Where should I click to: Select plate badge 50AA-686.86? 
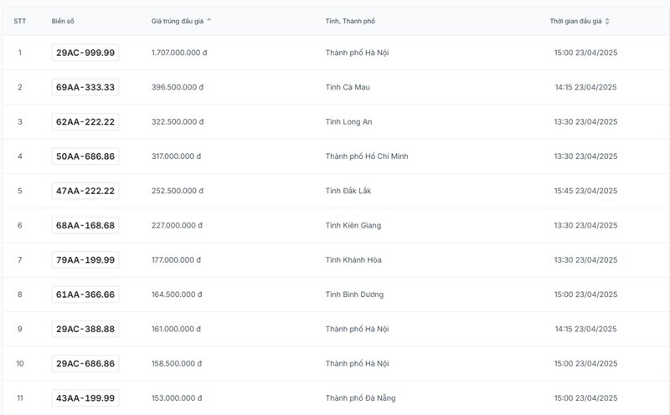(x=85, y=156)
